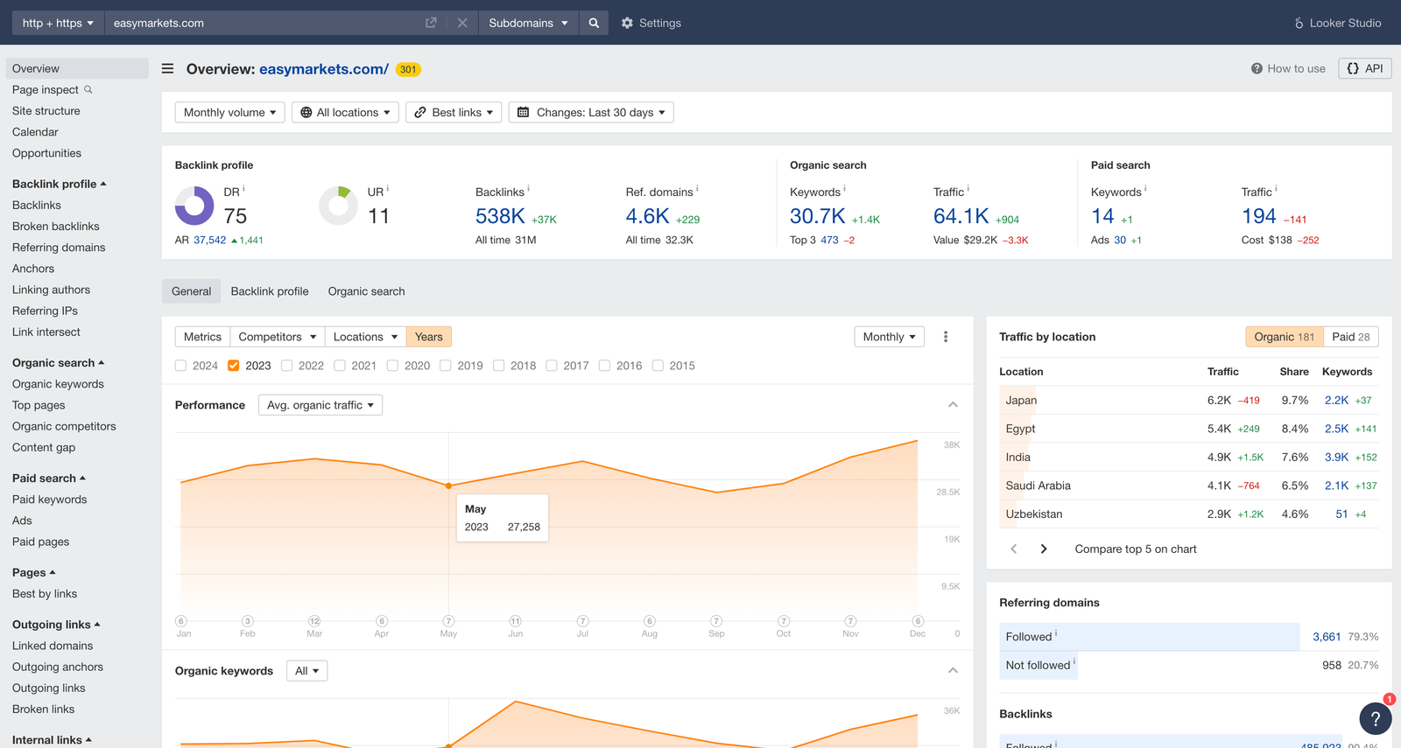Select the Metrics chart tab
Viewport: 1401px width, 748px height.
(x=202, y=337)
